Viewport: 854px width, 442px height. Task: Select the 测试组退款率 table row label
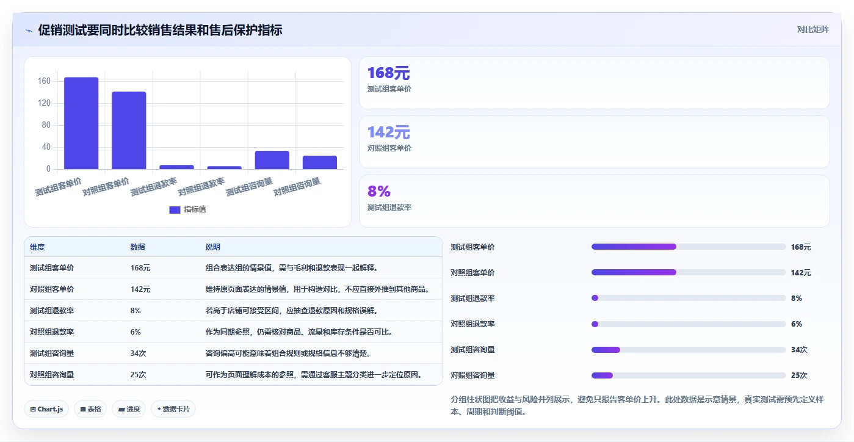(52, 311)
